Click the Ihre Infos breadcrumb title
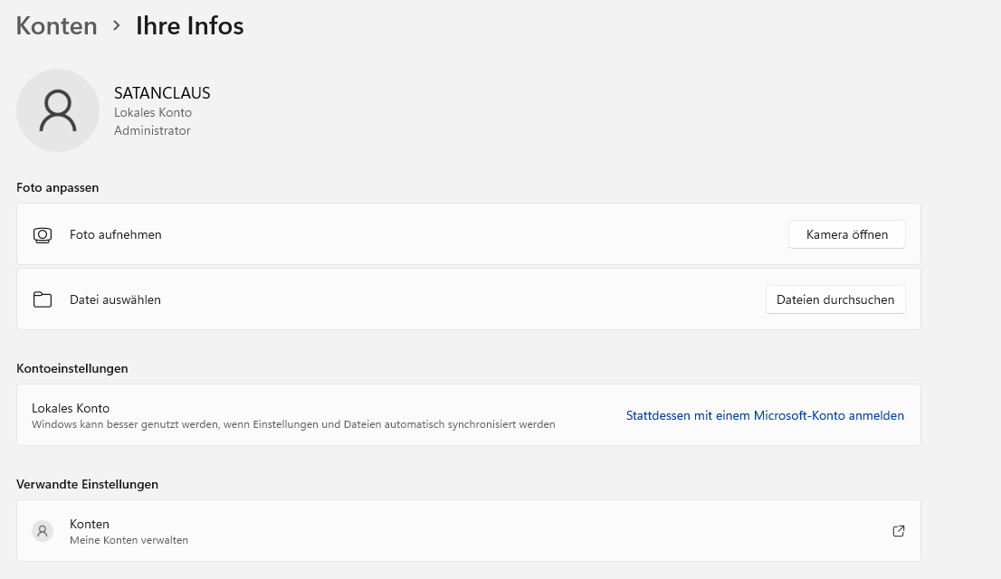 click(189, 25)
